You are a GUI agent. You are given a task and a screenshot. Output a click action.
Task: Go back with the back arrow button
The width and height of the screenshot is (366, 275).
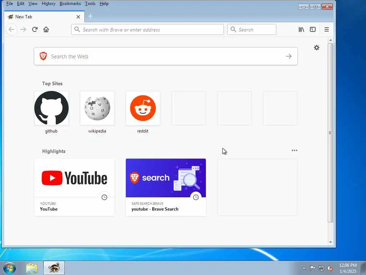pos(11,29)
